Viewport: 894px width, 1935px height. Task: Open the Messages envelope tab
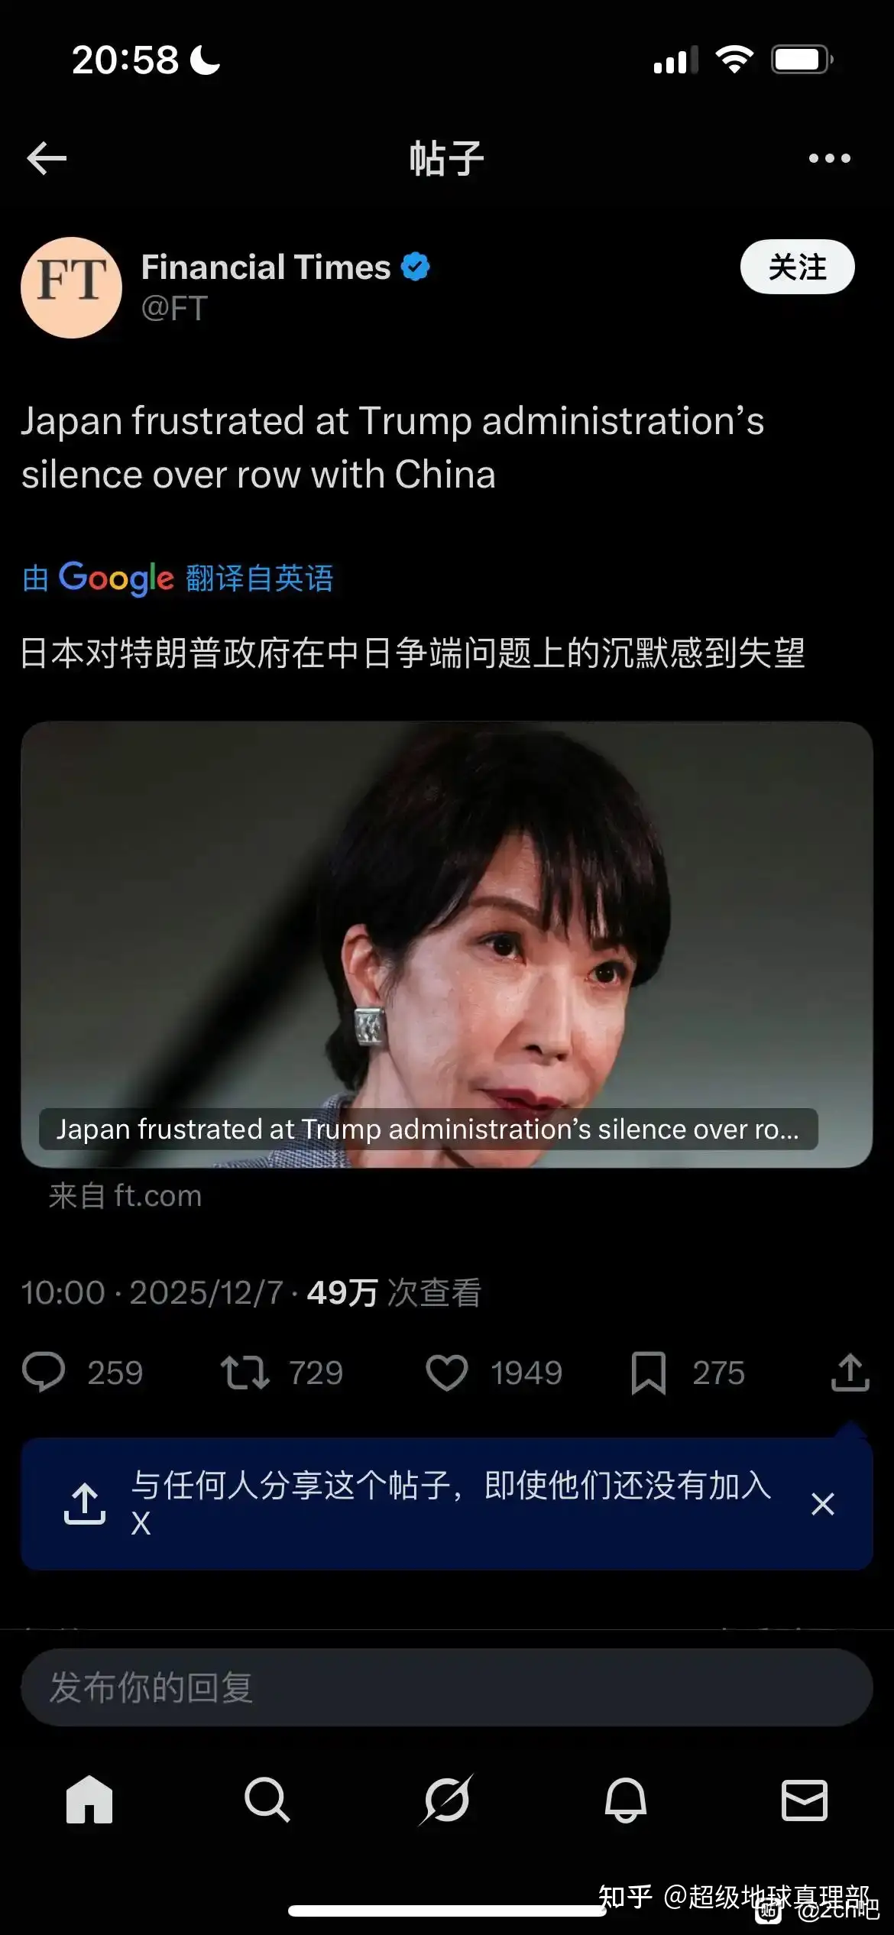pos(805,1800)
